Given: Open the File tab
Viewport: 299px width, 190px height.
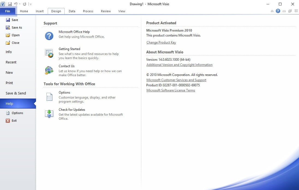Looking at the screenshot, I should [8, 11].
